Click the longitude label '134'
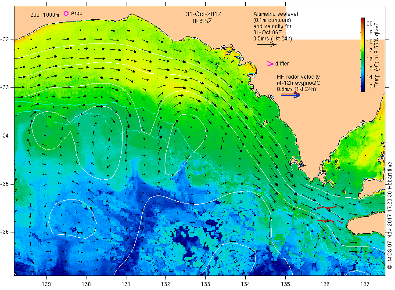The image size is (395, 290). 245,284
